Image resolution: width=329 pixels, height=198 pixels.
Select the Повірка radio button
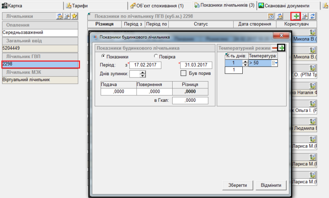[156, 57]
